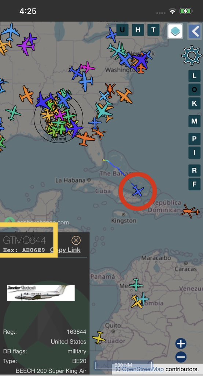Collapse sidebar with the left chevron button

coord(195,31)
